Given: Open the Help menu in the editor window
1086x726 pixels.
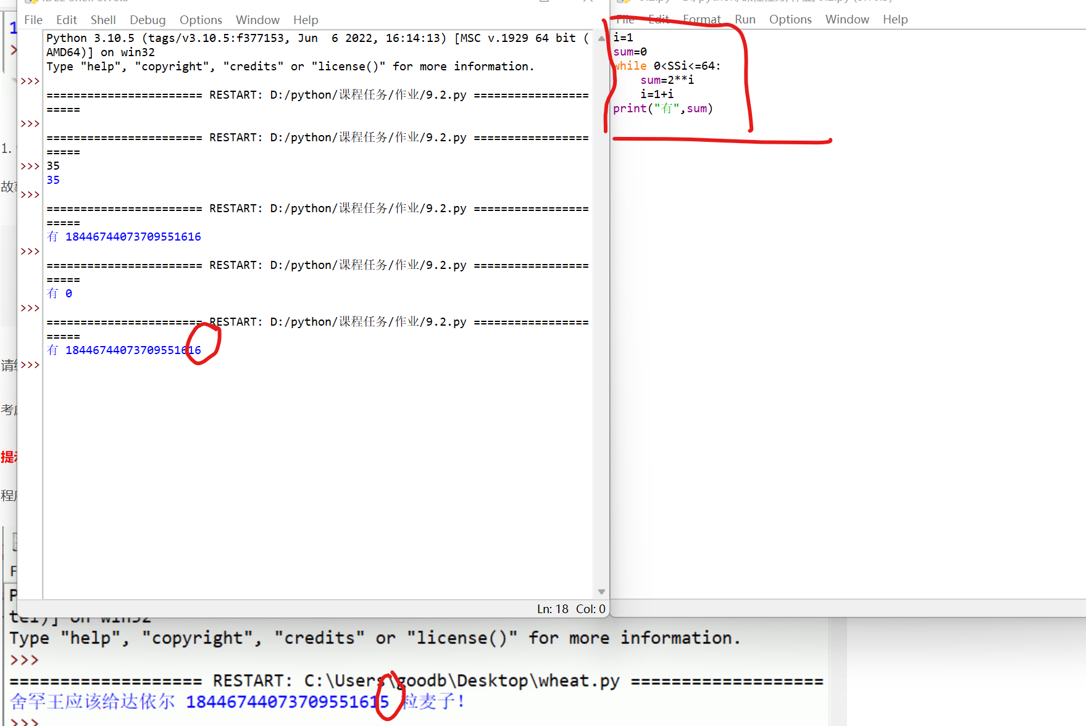Looking at the screenshot, I should 895,19.
